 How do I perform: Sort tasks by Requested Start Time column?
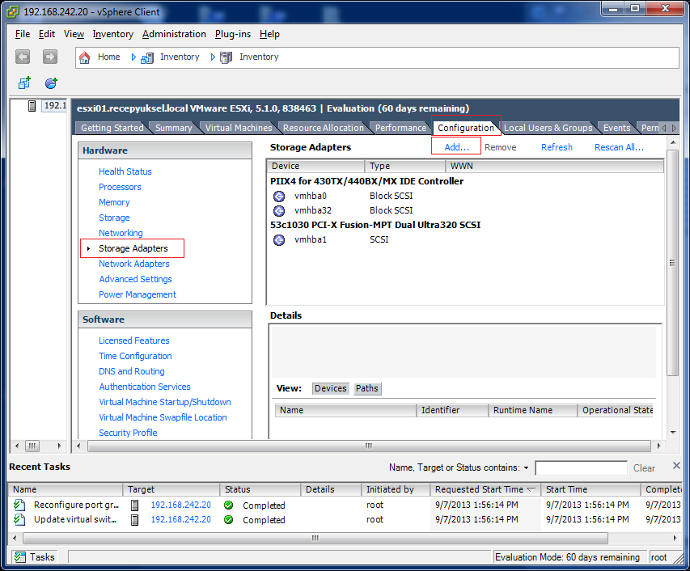pos(485,489)
